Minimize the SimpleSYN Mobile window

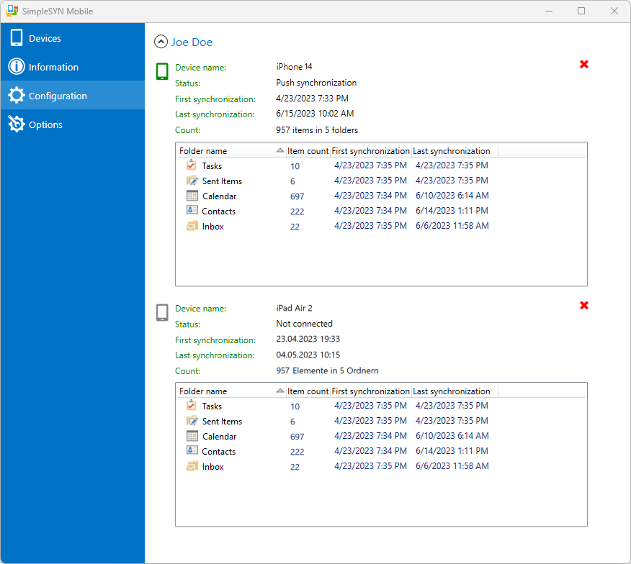coord(548,11)
